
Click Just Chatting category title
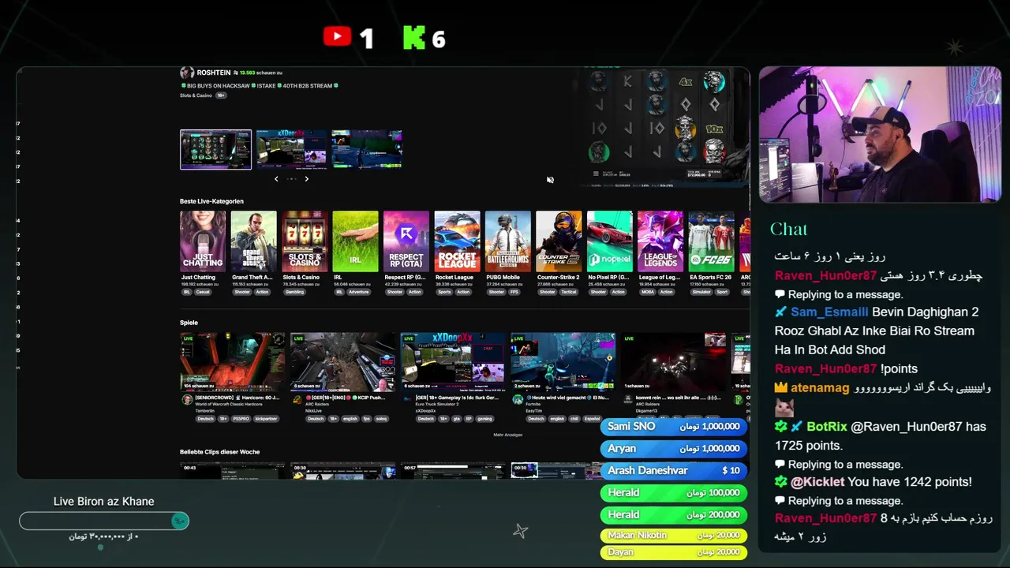pos(198,278)
